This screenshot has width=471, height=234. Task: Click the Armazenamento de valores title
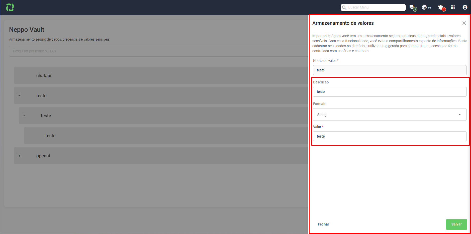[x=343, y=23]
